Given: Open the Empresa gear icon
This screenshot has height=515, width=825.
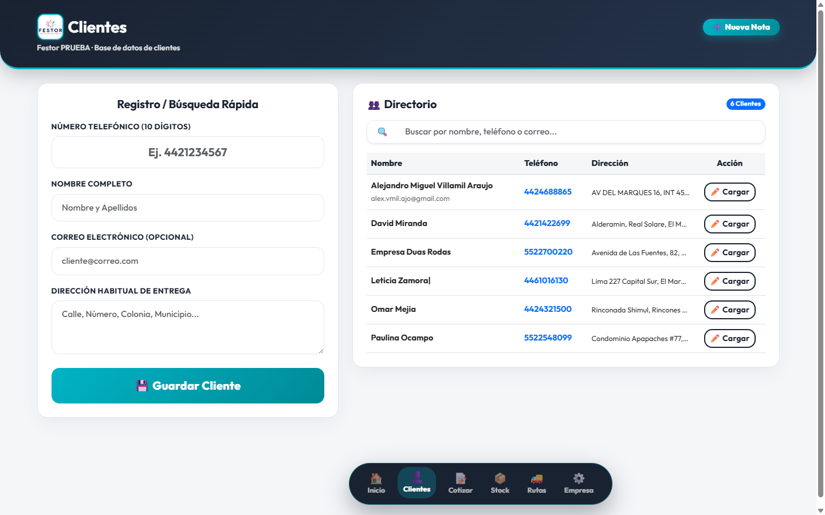Looking at the screenshot, I should click(579, 478).
